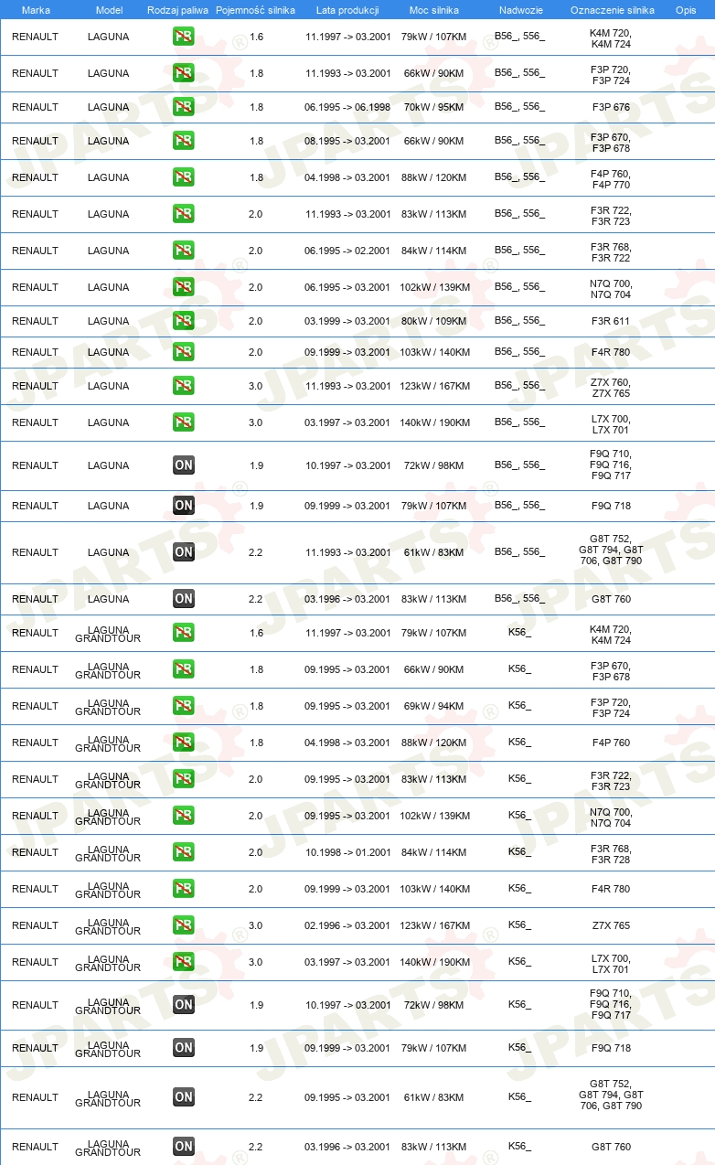
Task: Click 'K56_' in the Grandtour 69kW / 94KM row
Action: (x=519, y=706)
